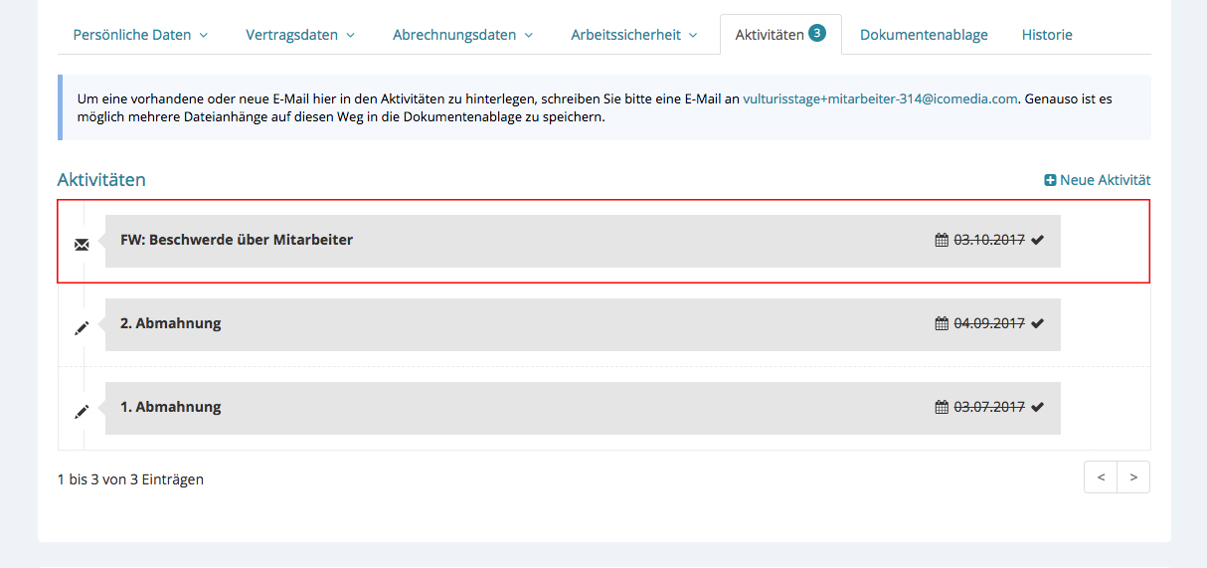Click calendar icon next to 03.10.2017

pyautogui.click(x=942, y=240)
